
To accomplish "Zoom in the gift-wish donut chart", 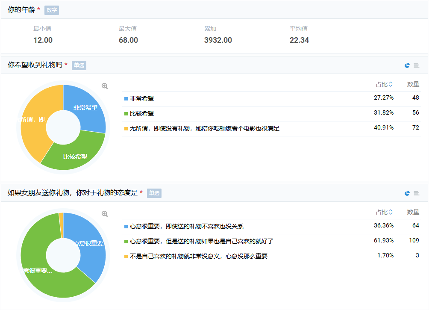I will 105,86.
